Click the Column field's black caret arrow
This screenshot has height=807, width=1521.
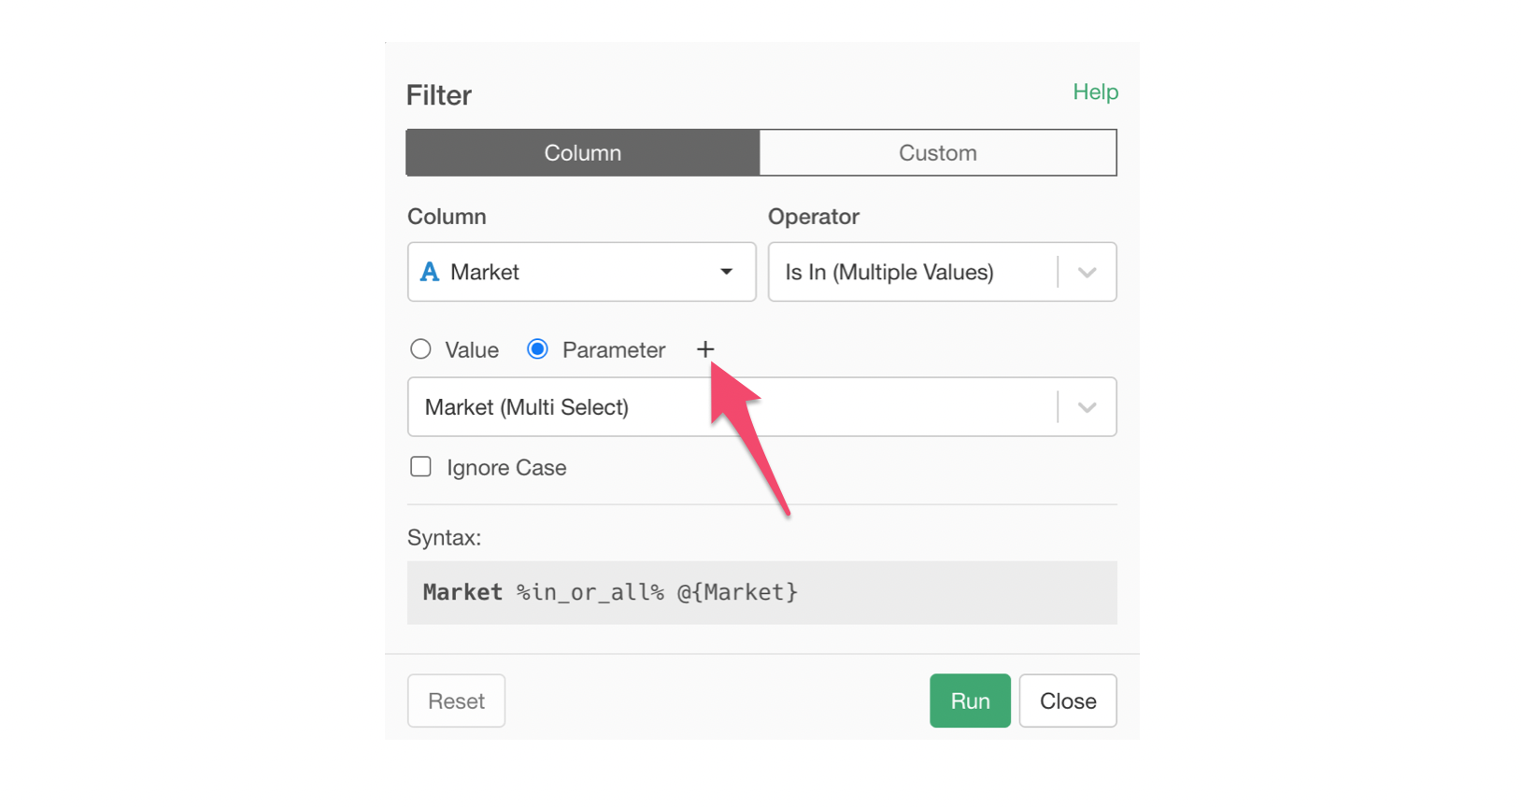[726, 272]
